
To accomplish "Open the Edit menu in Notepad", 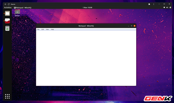I will coord(43,29).
